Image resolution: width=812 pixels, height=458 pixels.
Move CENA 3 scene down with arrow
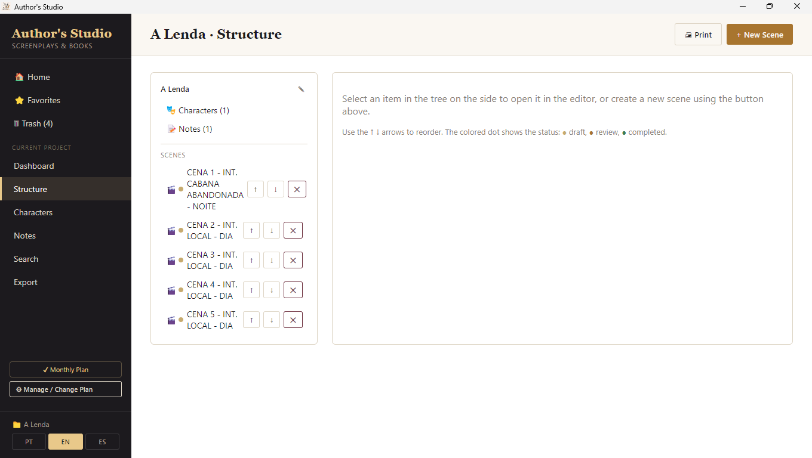click(272, 261)
